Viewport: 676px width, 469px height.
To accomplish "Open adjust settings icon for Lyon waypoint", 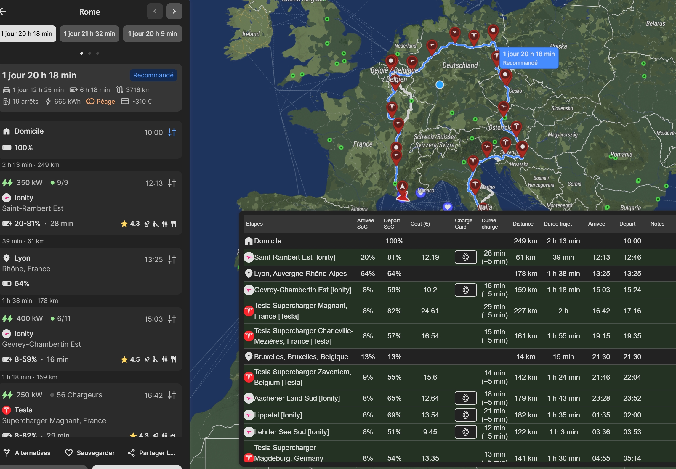I will [x=172, y=260].
